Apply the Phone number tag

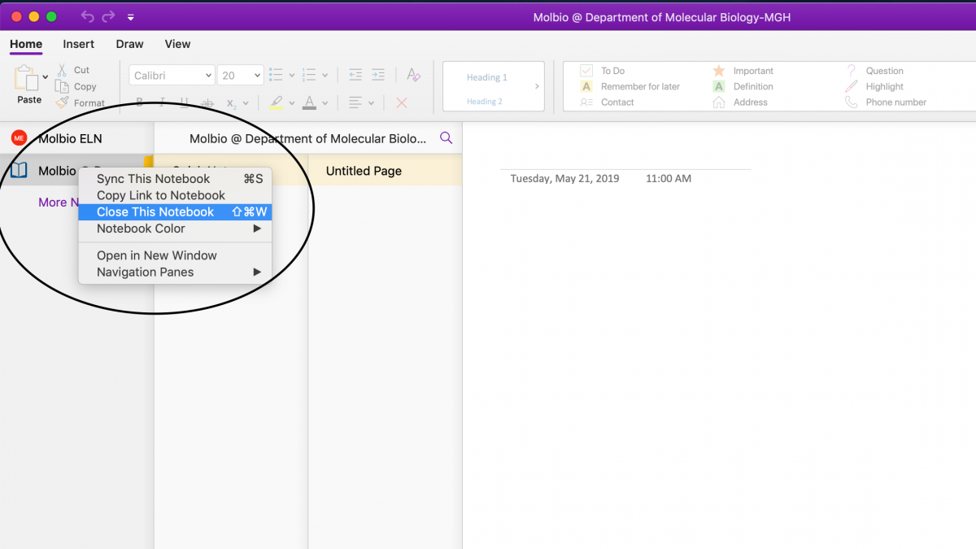(886, 102)
